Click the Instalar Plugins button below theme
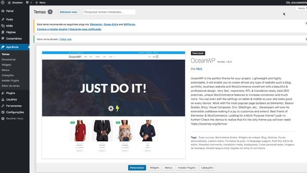 click(x=187, y=168)
